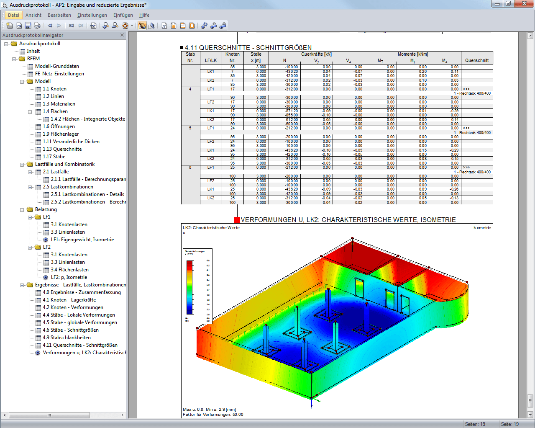Click the eye icon of LF1: Eigengewicht, Isometrie

point(46,240)
